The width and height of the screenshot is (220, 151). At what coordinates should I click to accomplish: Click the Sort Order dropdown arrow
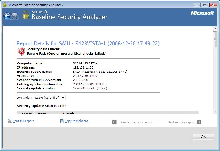click(x=63, y=98)
